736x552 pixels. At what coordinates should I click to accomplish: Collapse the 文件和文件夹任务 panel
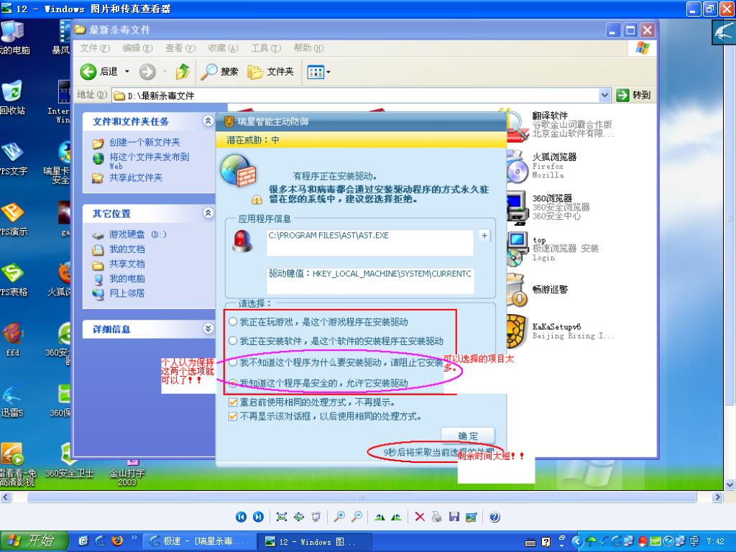(208, 121)
